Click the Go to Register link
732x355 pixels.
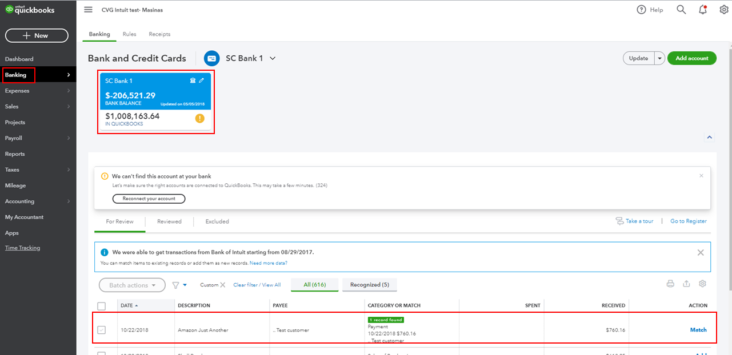point(688,221)
